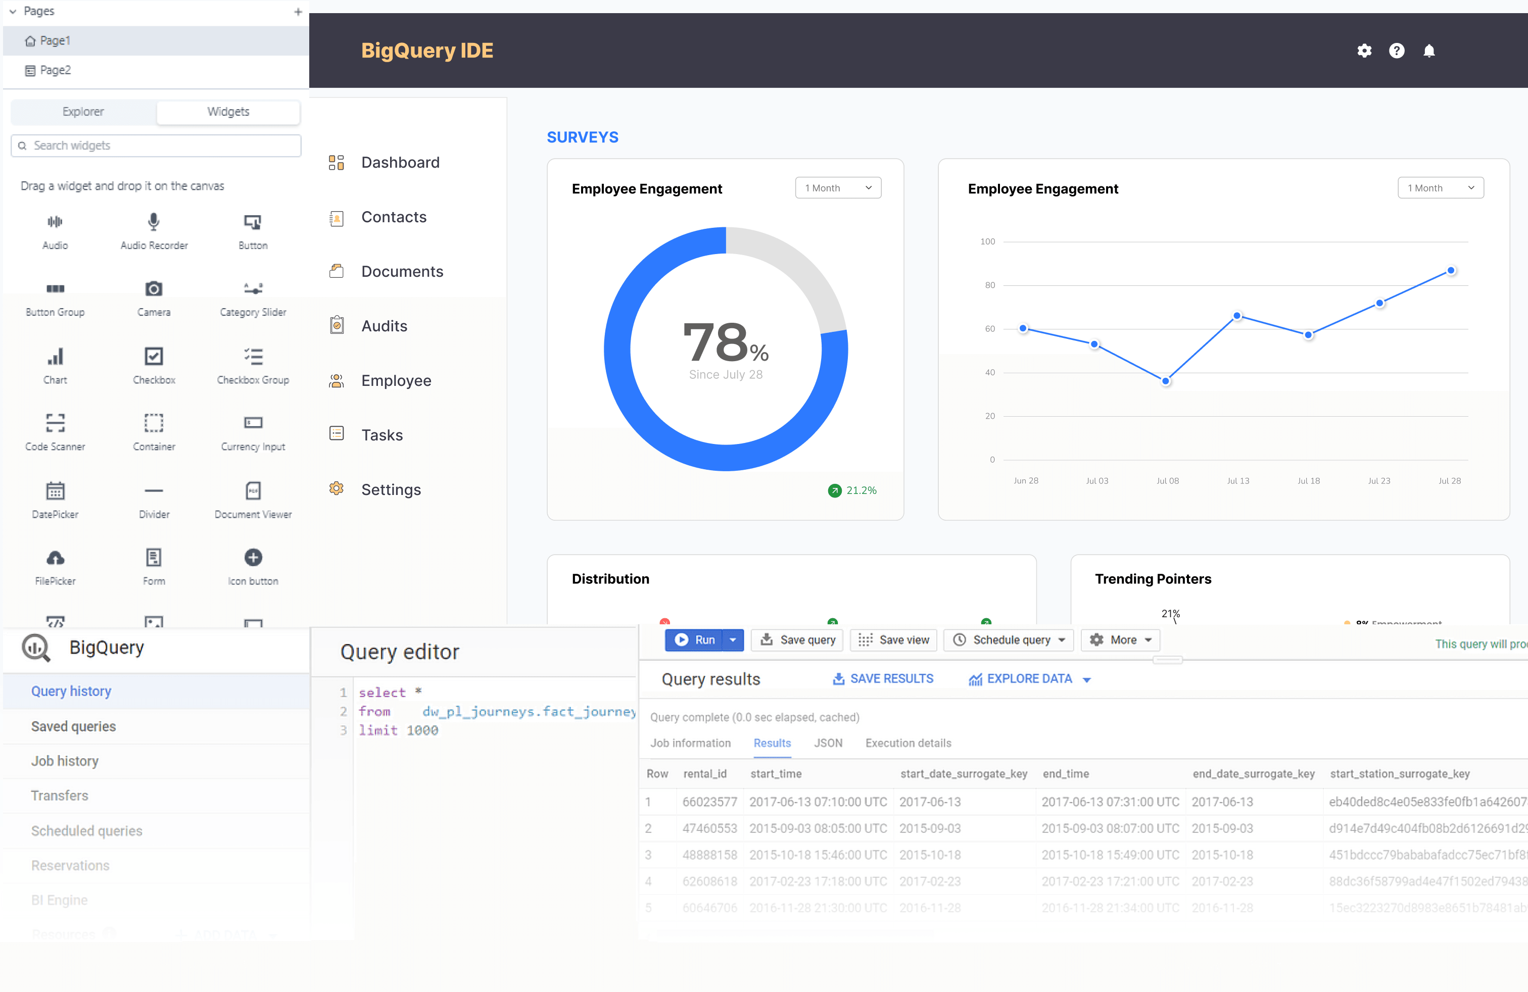Switch to the Explorer tab
Screen dimensions: 1528x992
pyautogui.click(x=83, y=111)
